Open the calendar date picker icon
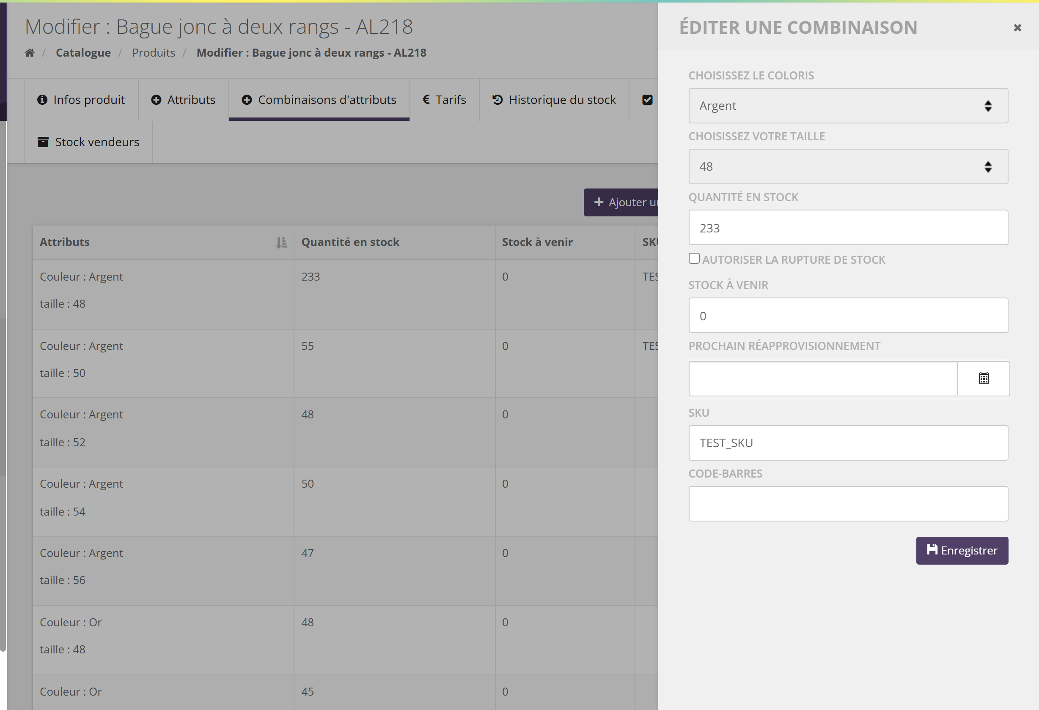This screenshot has width=1039, height=710. pos(984,379)
